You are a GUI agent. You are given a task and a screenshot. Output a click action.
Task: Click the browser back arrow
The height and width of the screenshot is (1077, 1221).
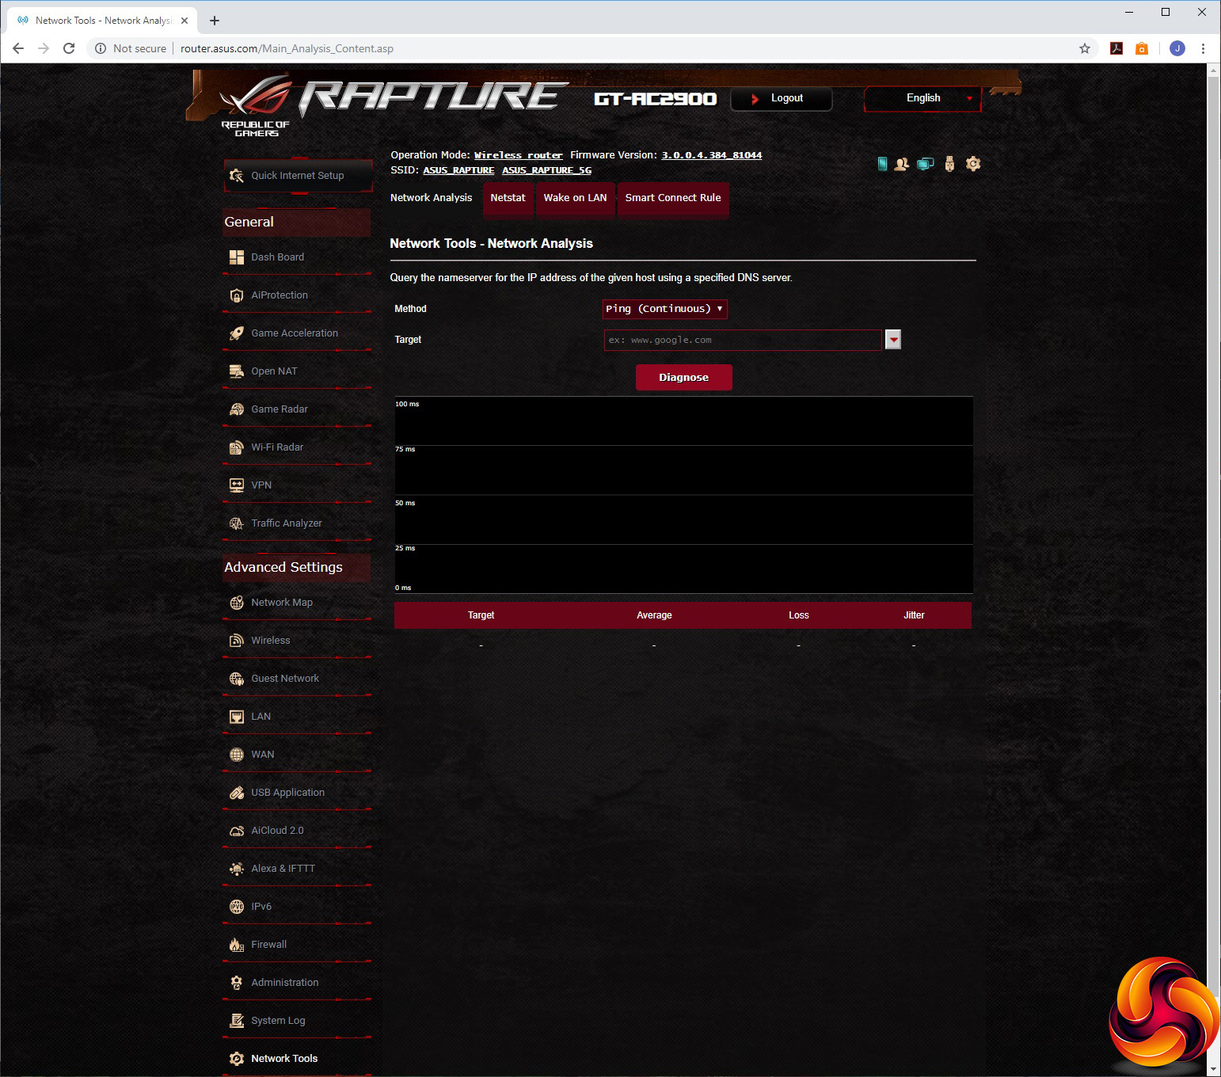(x=18, y=48)
